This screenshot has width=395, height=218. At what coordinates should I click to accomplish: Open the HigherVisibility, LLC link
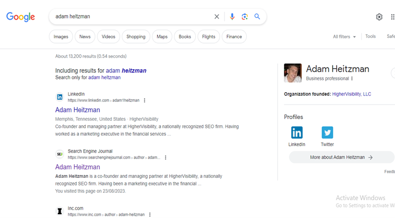tap(351, 94)
